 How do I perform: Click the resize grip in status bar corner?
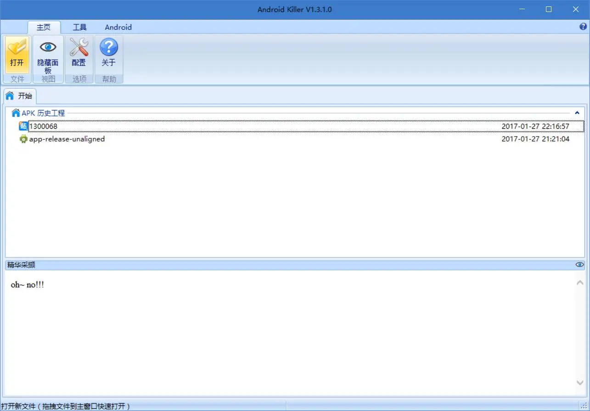click(x=584, y=406)
